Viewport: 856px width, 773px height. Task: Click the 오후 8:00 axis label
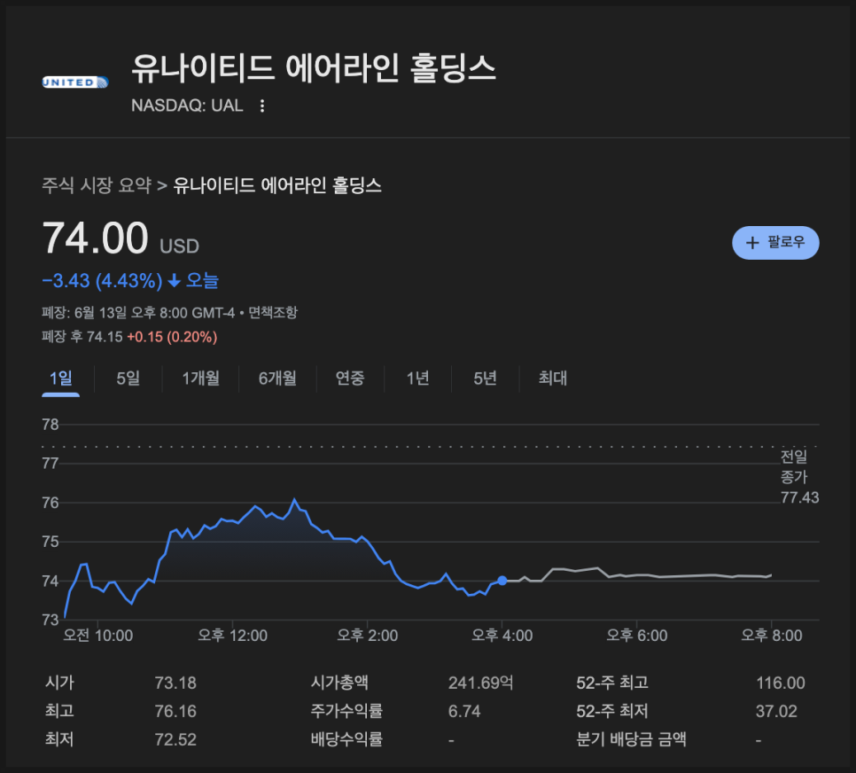(772, 636)
